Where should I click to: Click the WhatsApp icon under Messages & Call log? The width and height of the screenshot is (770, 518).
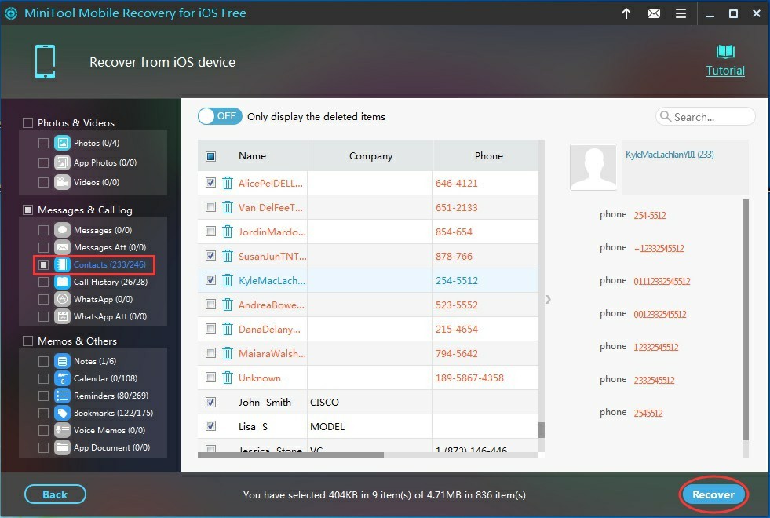(x=63, y=299)
